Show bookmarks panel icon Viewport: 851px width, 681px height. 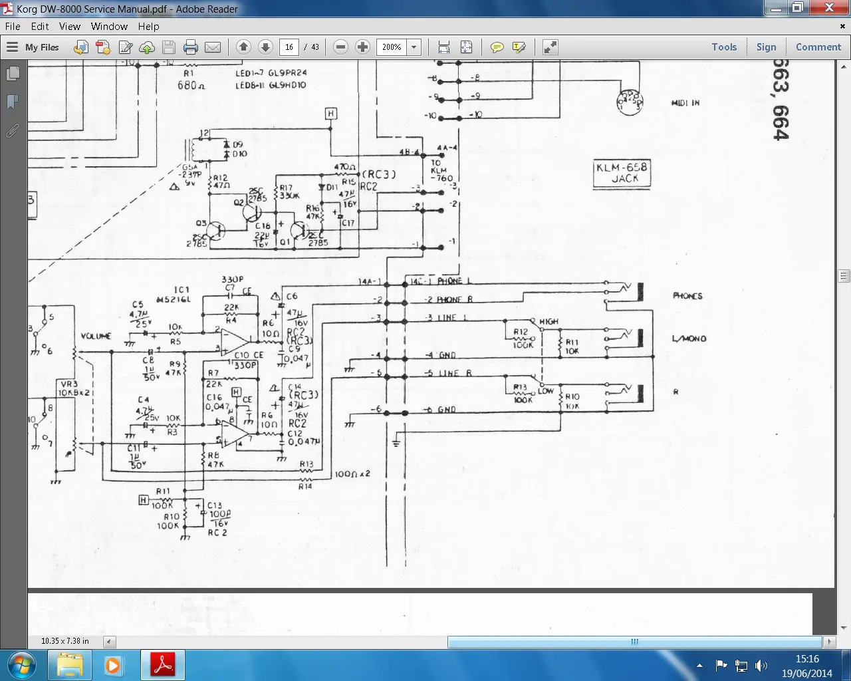coord(12,102)
